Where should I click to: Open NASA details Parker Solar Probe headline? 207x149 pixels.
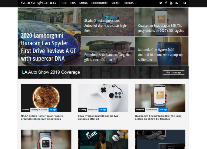click(x=42, y=117)
